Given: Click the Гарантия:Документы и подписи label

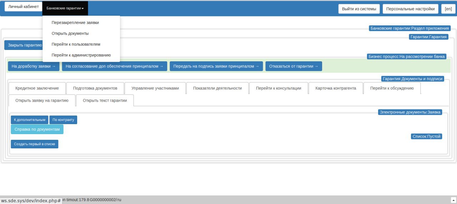Looking at the screenshot, I should coord(412,79).
